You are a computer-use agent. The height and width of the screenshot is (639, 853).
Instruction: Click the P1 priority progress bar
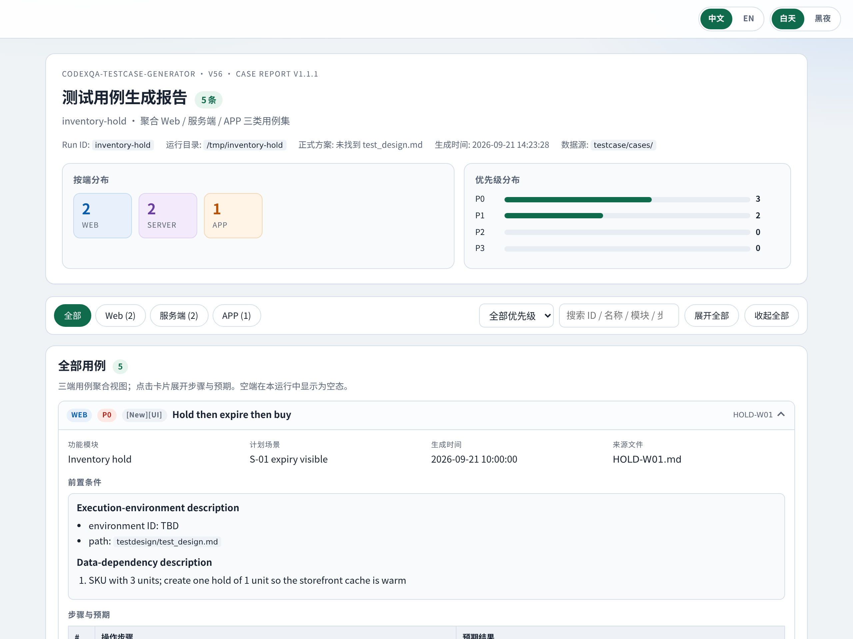627,216
